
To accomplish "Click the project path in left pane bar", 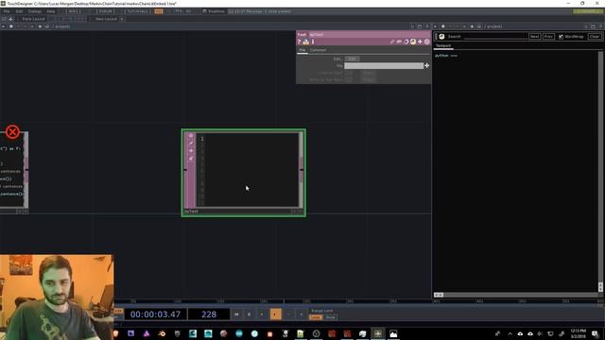I will pos(60,26).
